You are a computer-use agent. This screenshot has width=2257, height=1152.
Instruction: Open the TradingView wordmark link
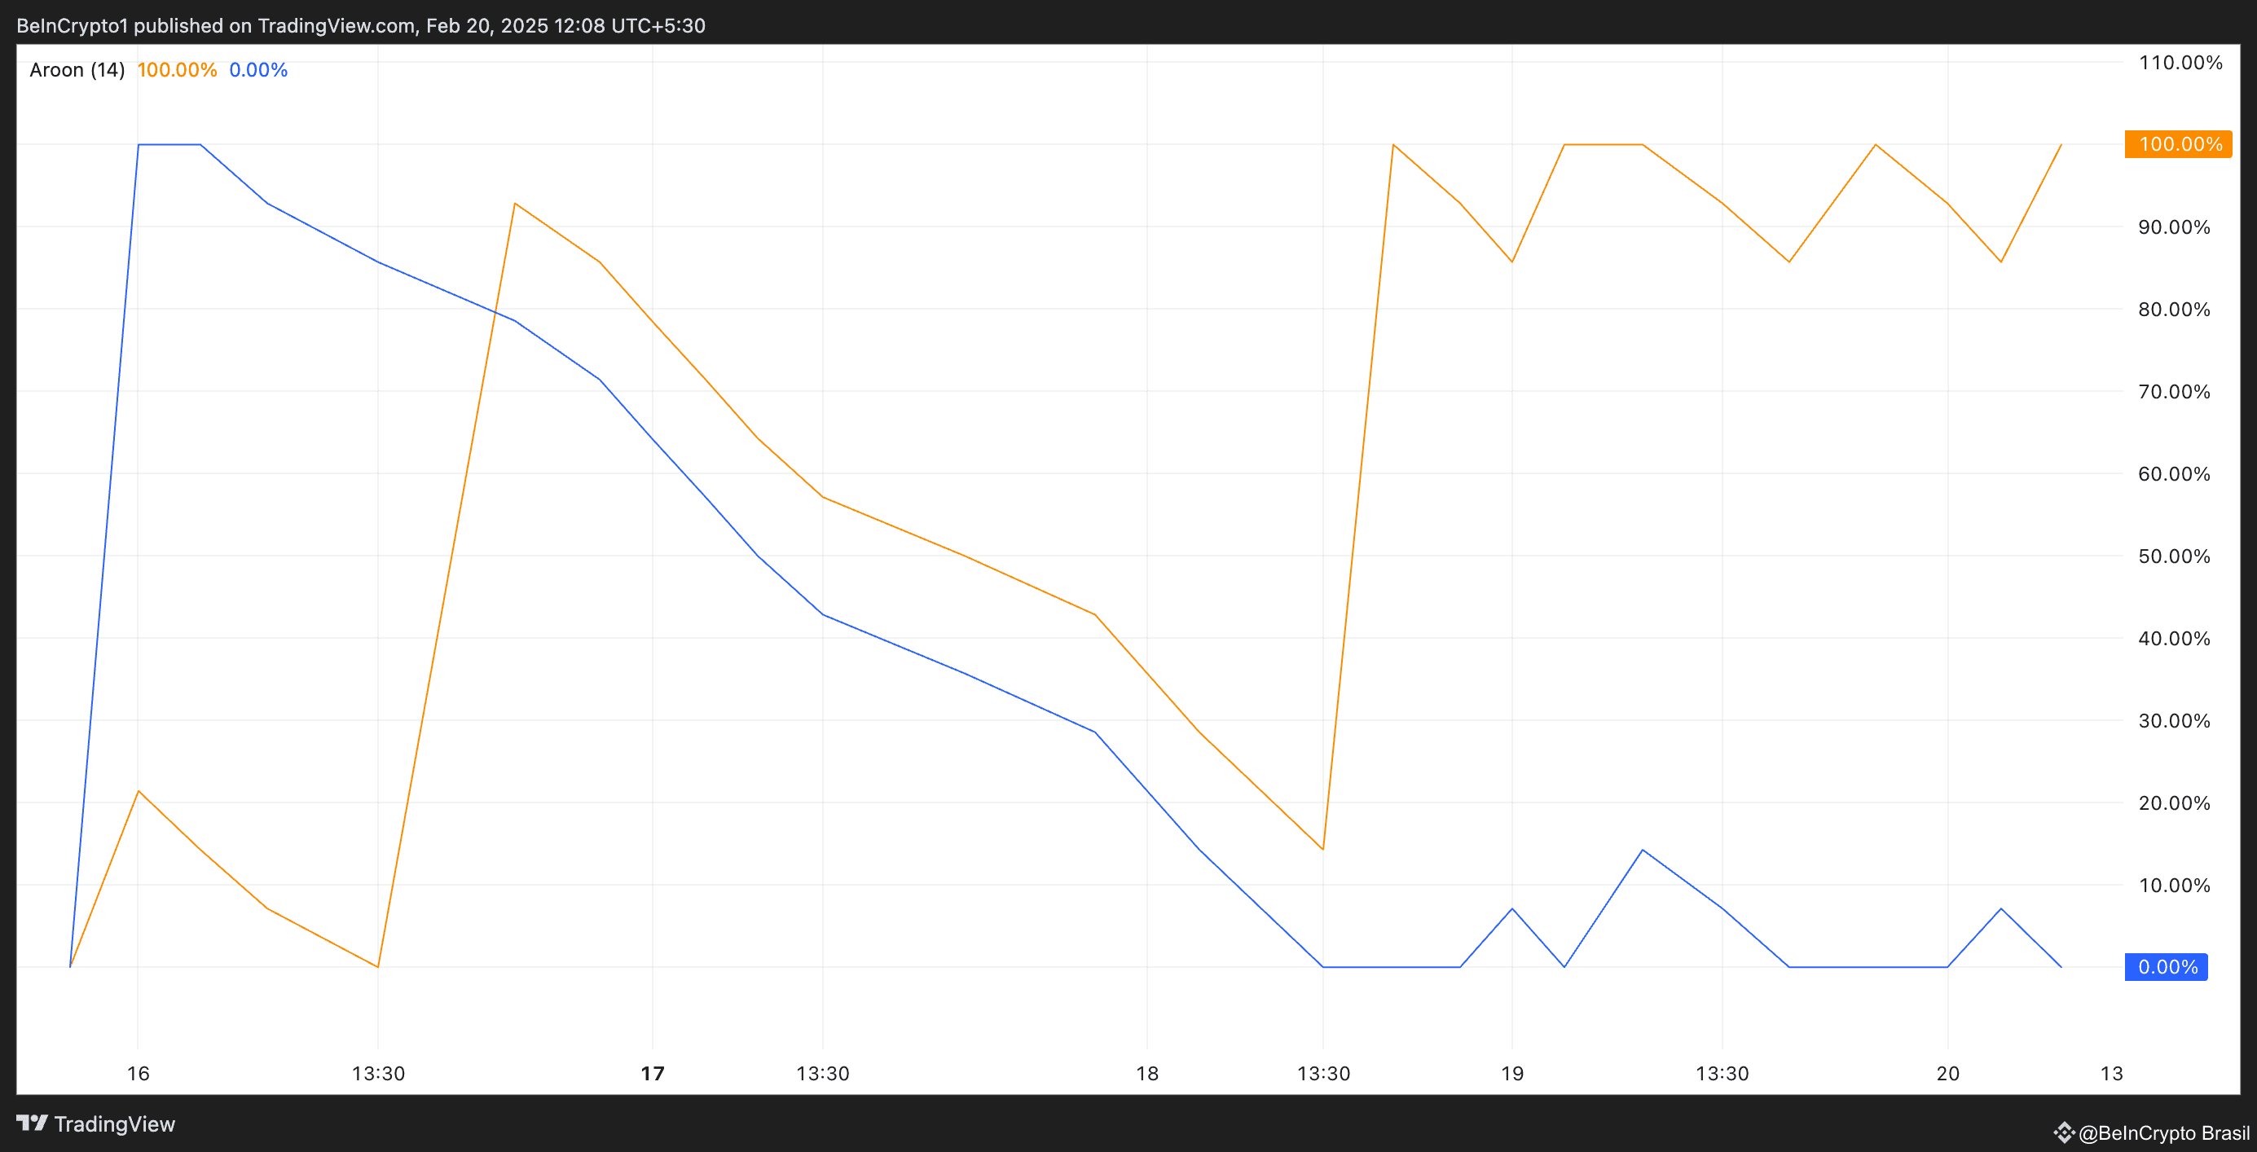click(114, 1124)
